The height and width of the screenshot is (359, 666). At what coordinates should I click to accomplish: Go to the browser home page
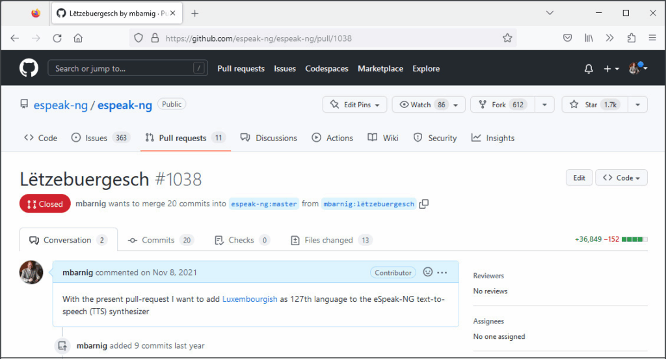tap(78, 38)
